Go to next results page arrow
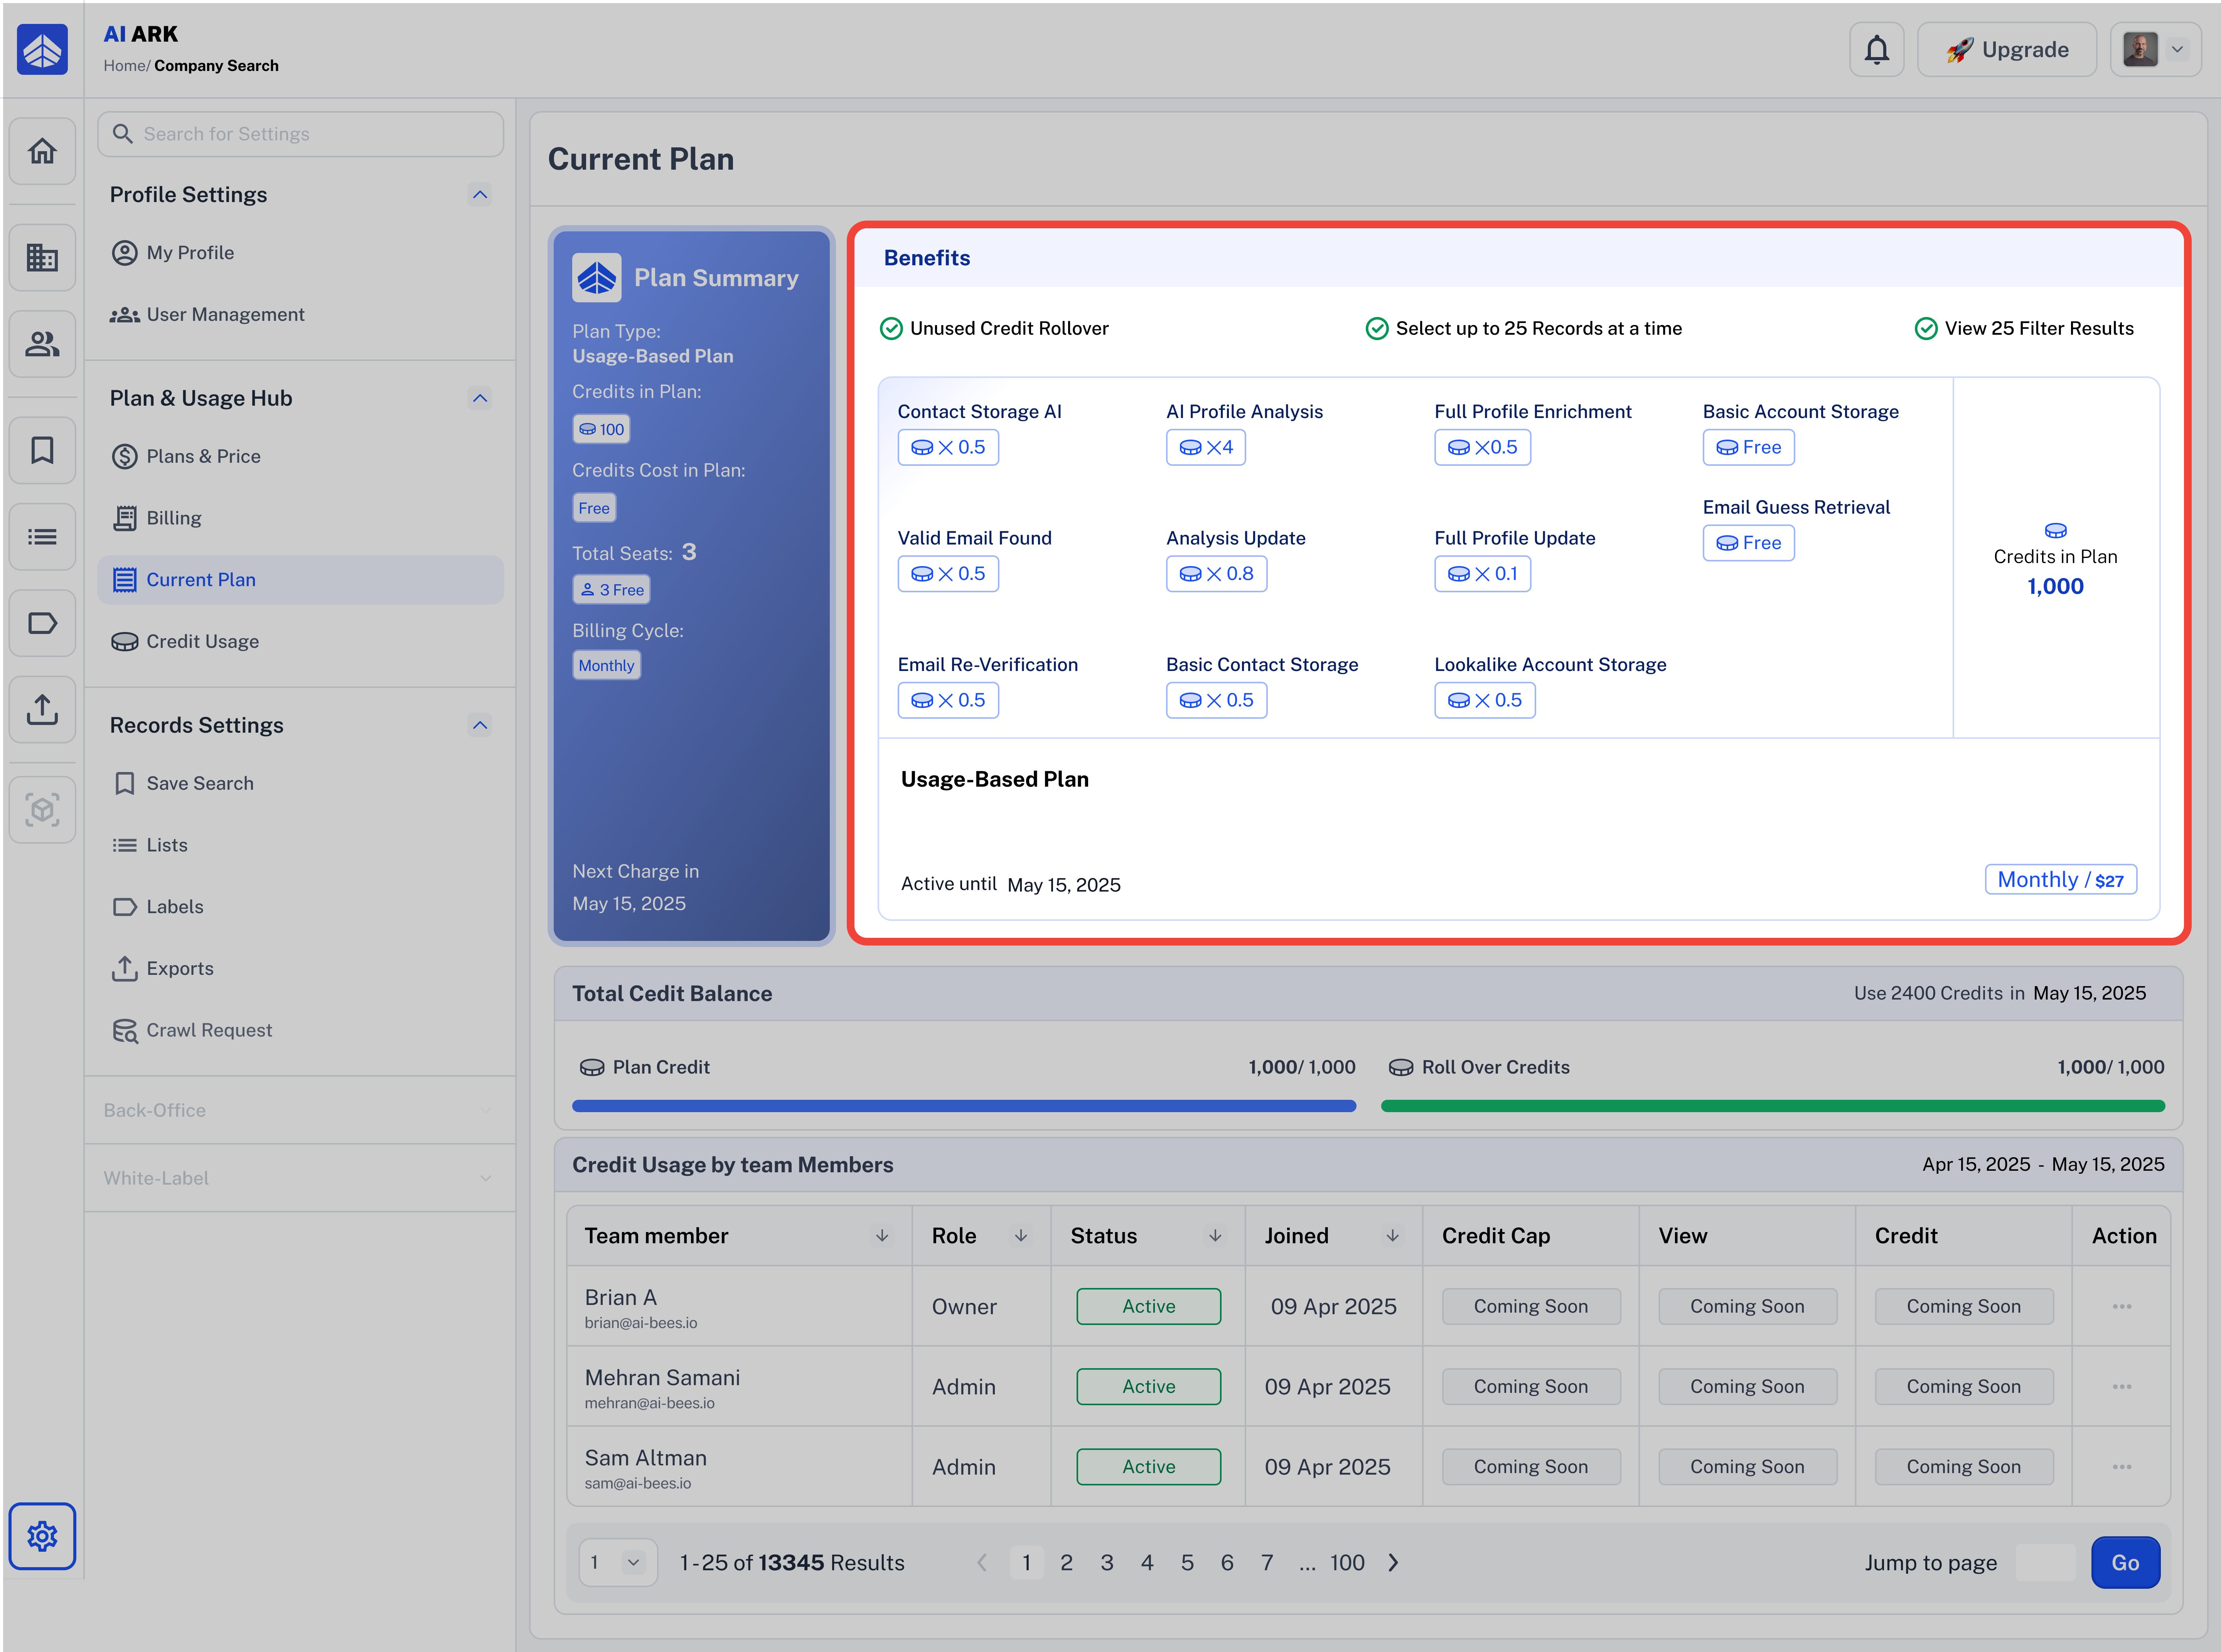This screenshot has width=2221, height=1652. [1393, 1562]
